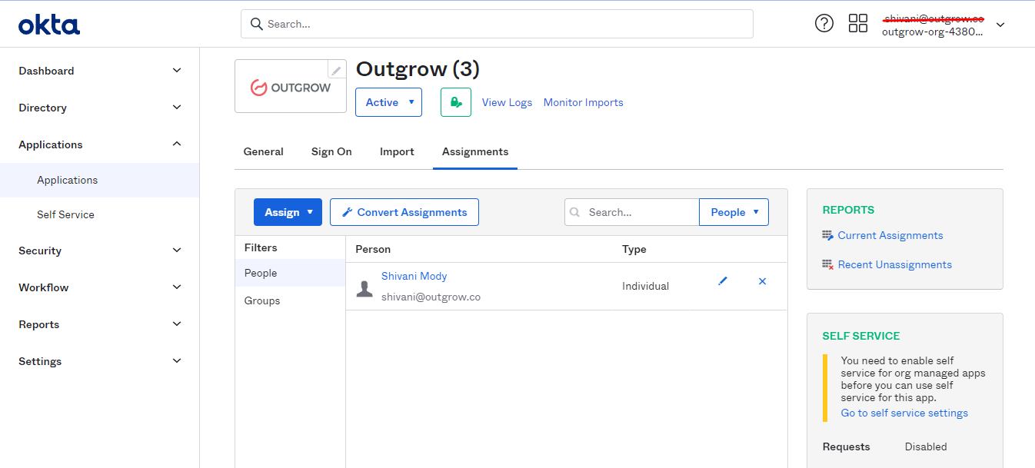Switch to the Sign On tab
The width and height of the screenshot is (1035, 468).
[331, 151]
